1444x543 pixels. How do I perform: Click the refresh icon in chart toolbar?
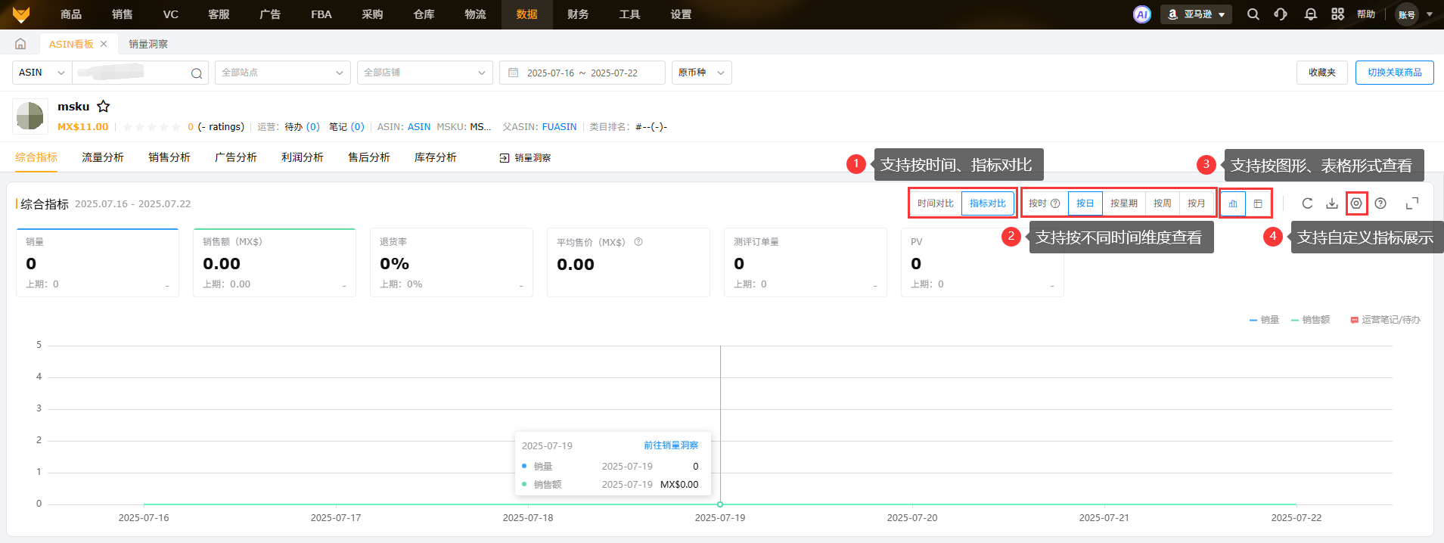(x=1307, y=203)
